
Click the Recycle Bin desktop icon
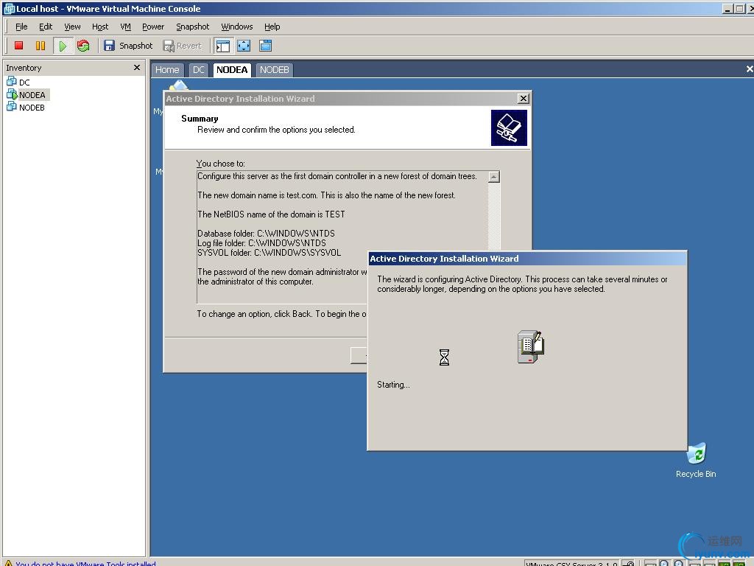click(696, 461)
